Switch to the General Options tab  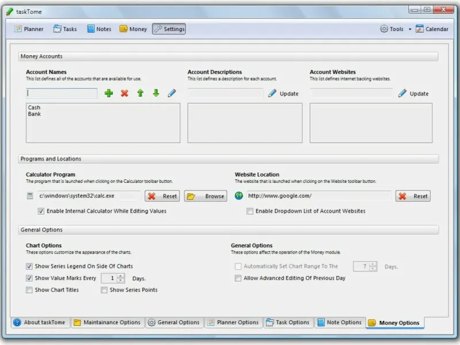(x=174, y=323)
